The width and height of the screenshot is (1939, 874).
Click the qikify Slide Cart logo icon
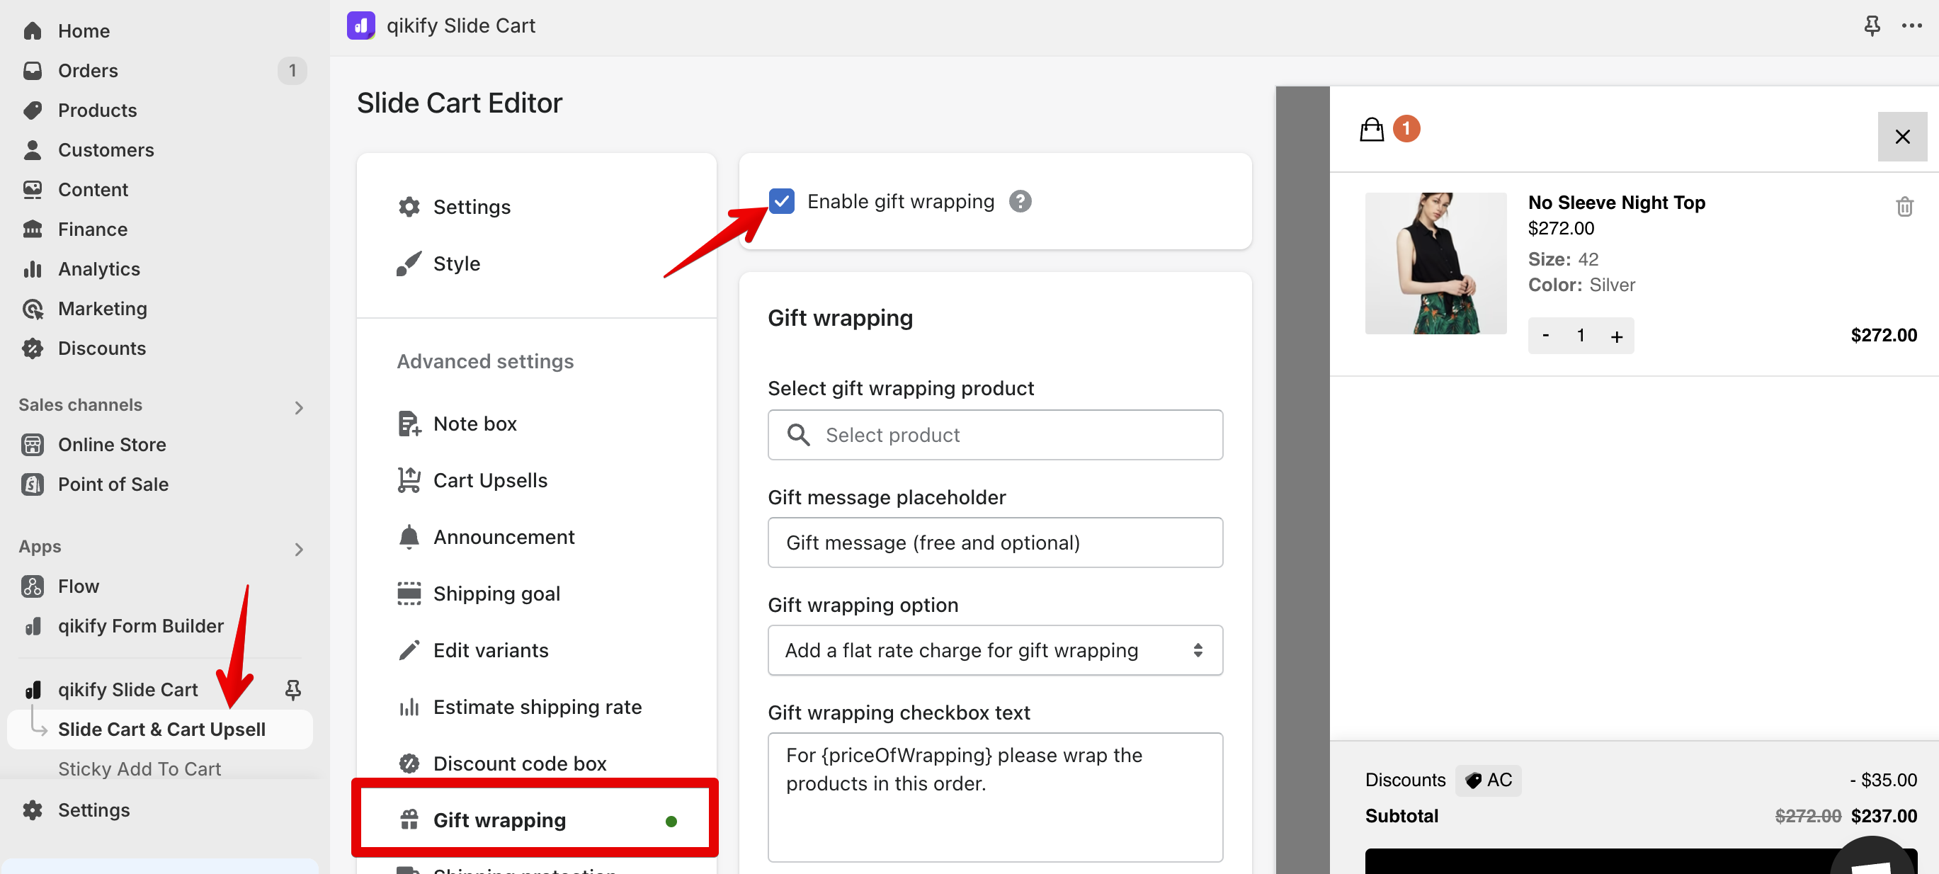(x=360, y=25)
